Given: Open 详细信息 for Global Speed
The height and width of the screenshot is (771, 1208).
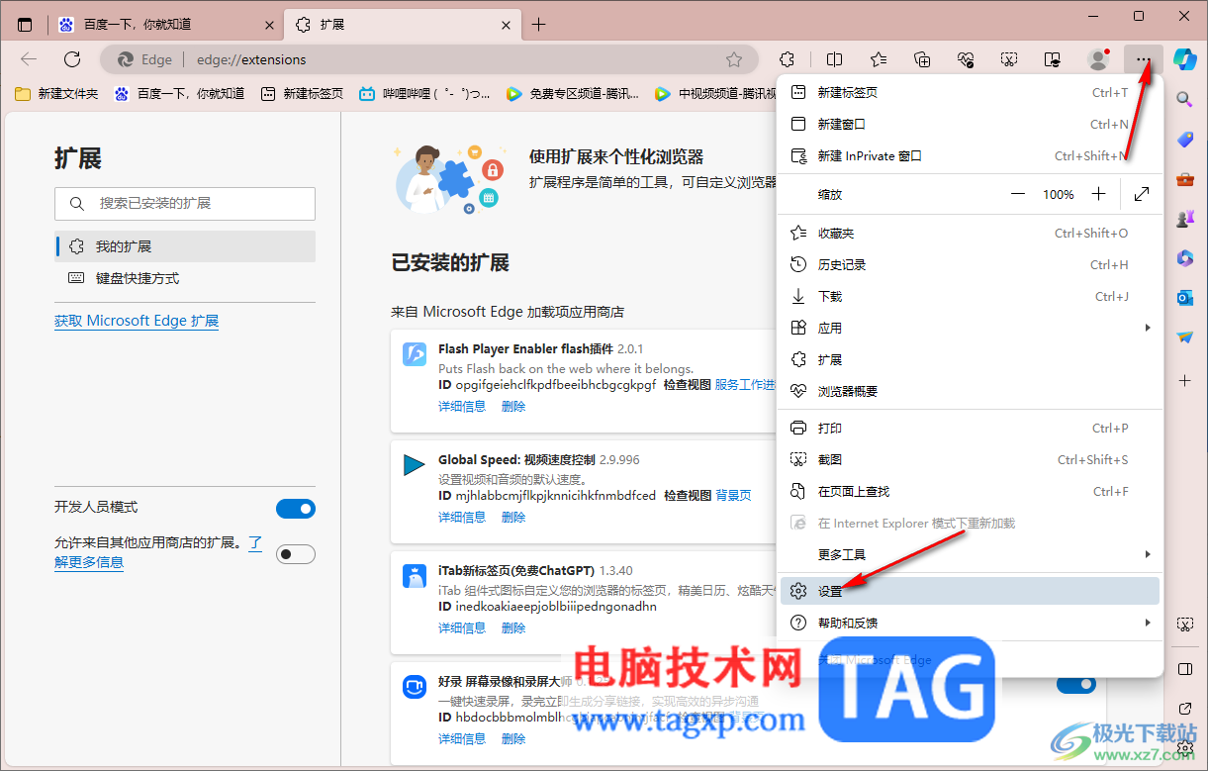Looking at the screenshot, I should [x=462, y=517].
